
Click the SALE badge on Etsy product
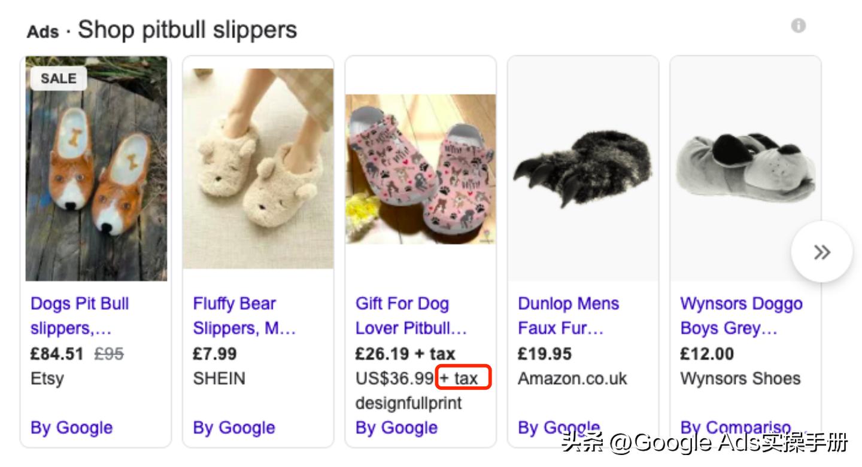[59, 78]
